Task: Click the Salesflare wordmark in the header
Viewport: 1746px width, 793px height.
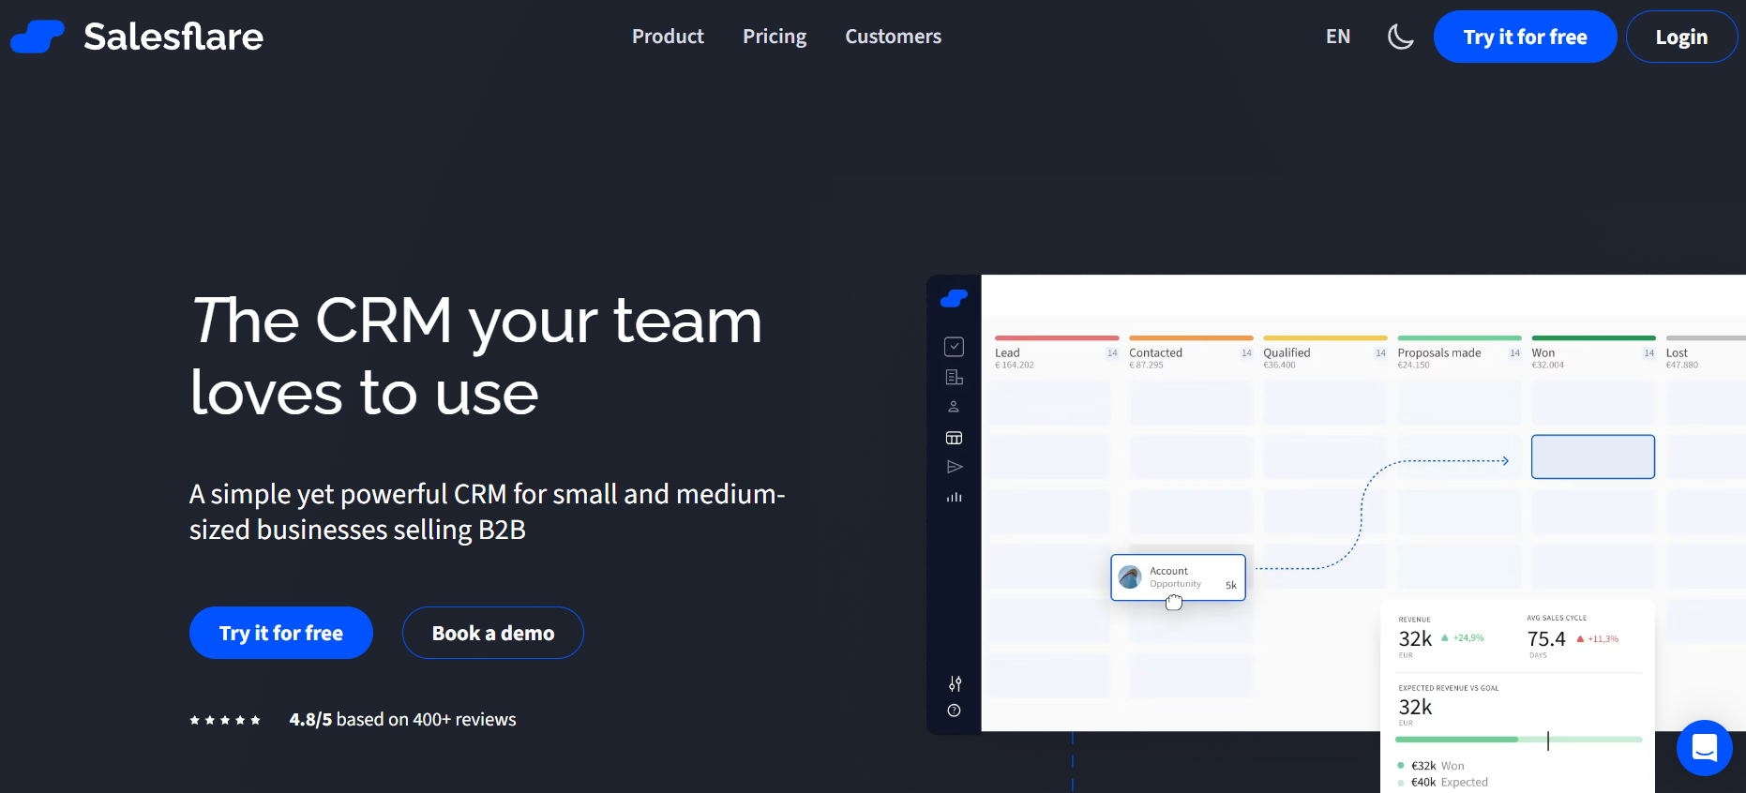Action: pos(173,37)
